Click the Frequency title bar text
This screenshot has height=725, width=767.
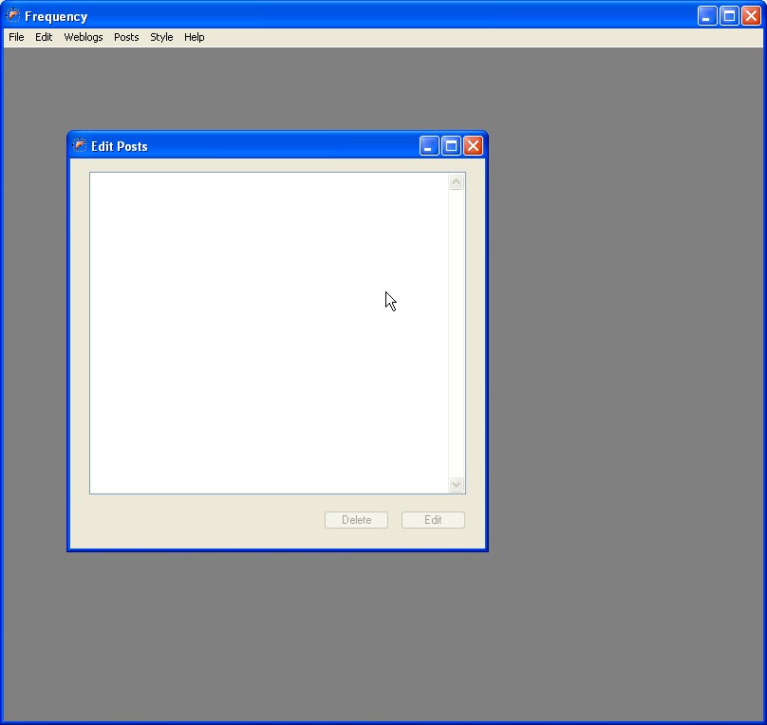coord(56,17)
